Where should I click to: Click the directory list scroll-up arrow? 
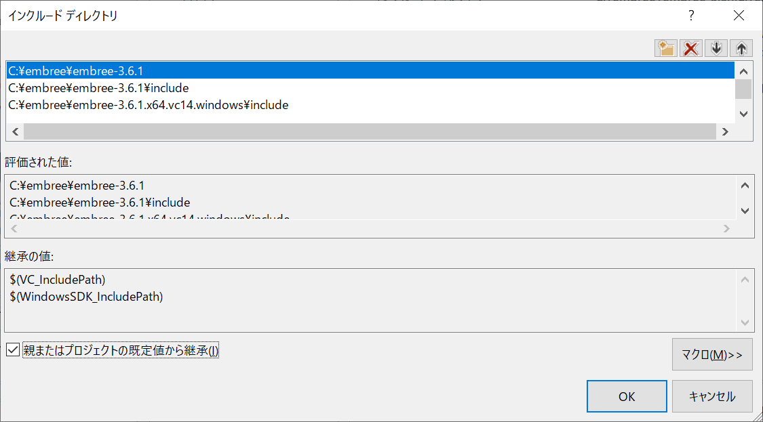743,72
